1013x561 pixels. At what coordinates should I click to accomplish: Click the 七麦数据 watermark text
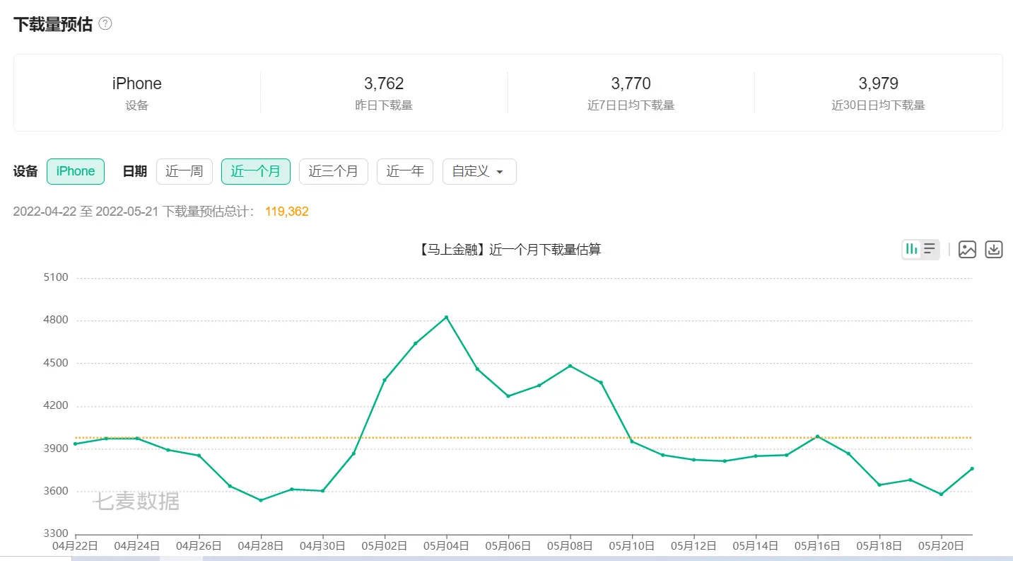tap(137, 502)
